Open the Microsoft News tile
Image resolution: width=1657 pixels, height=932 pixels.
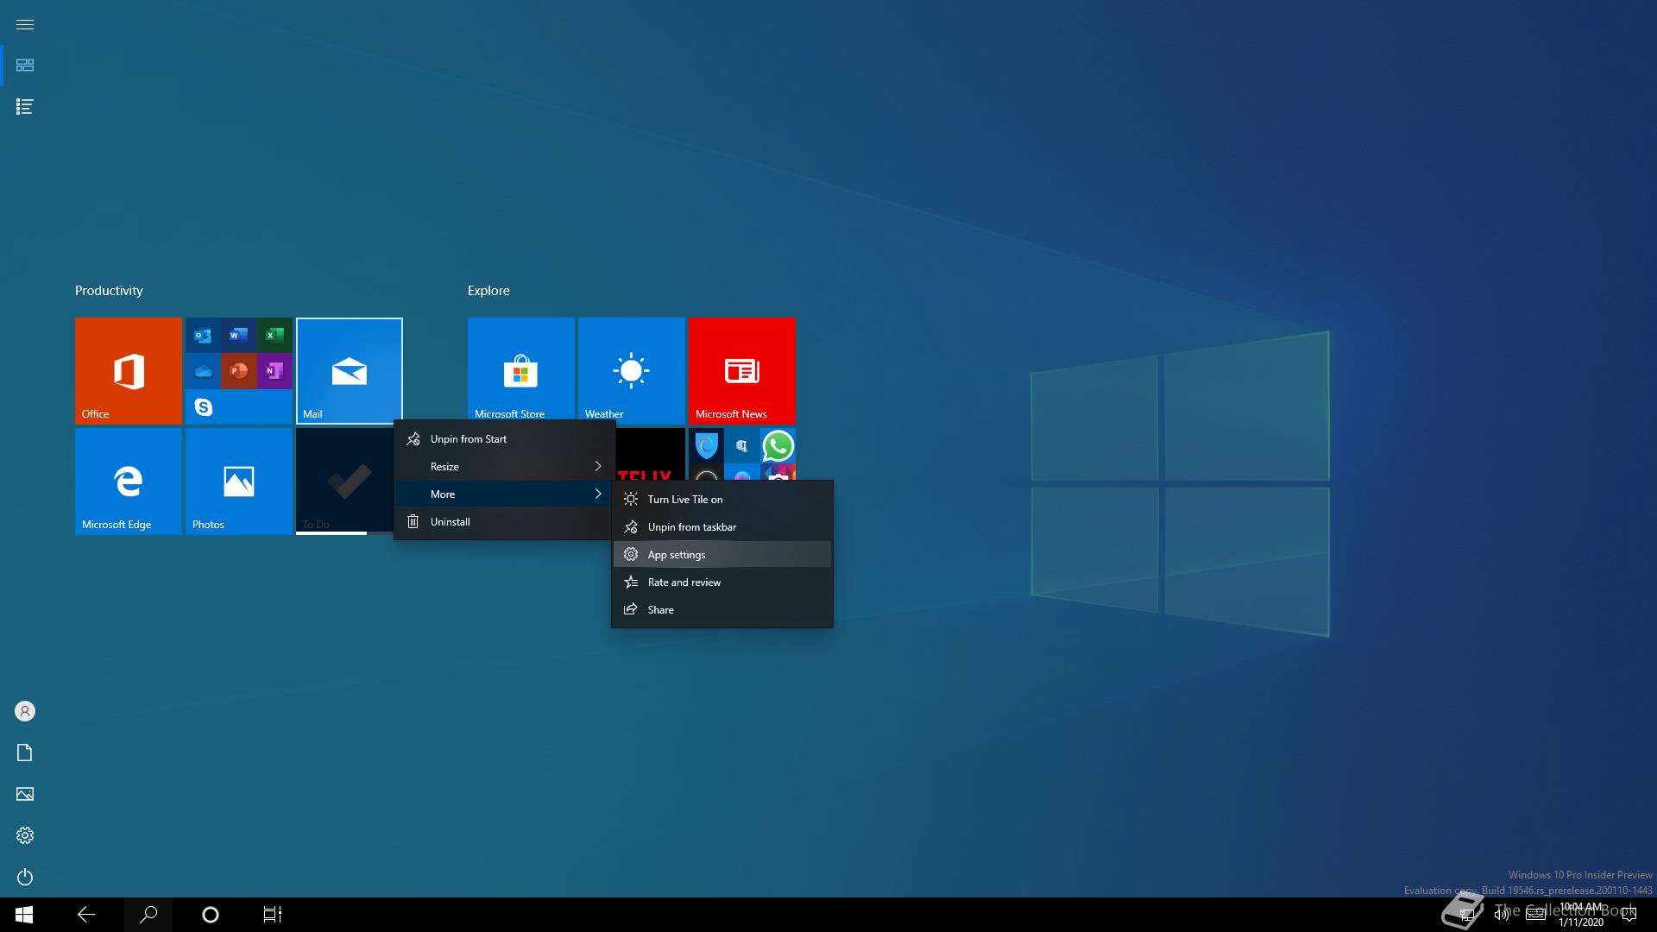741,371
